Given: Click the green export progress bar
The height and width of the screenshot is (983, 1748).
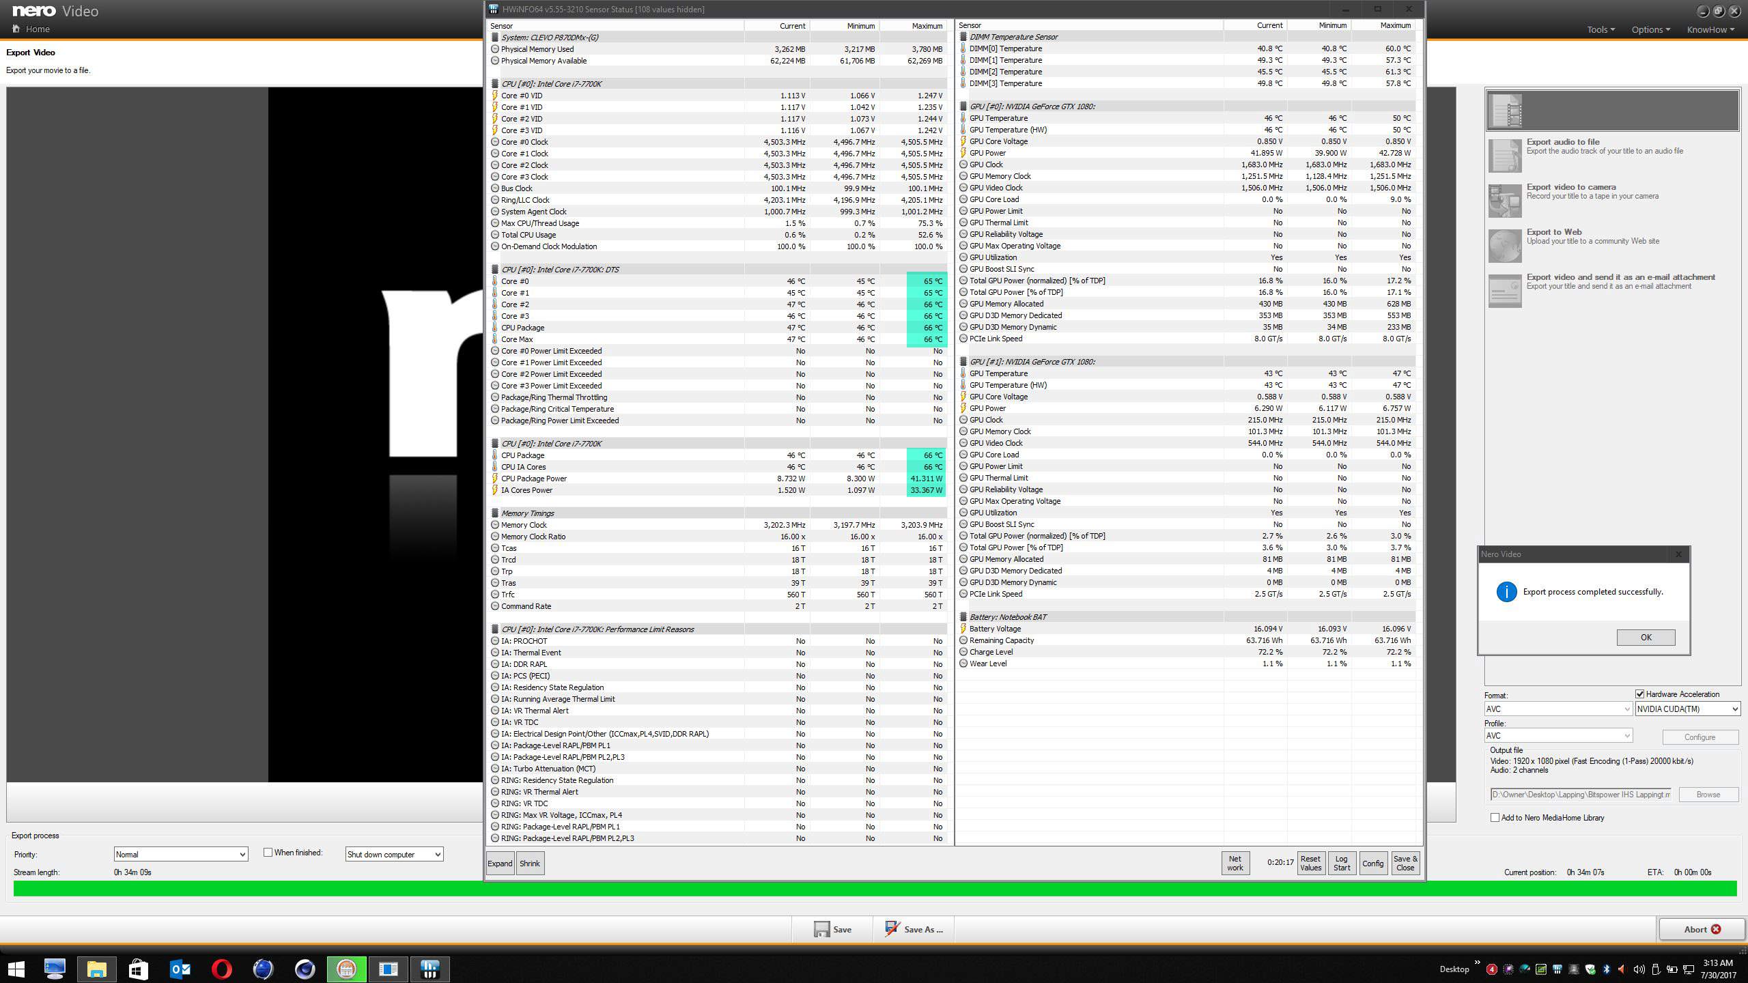Looking at the screenshot, I should pyautogui.click(x=874, y=889).
